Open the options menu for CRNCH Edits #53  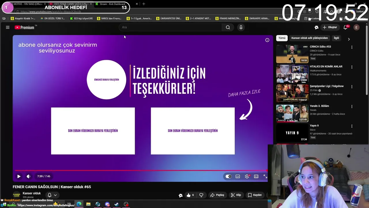point(352,47)
